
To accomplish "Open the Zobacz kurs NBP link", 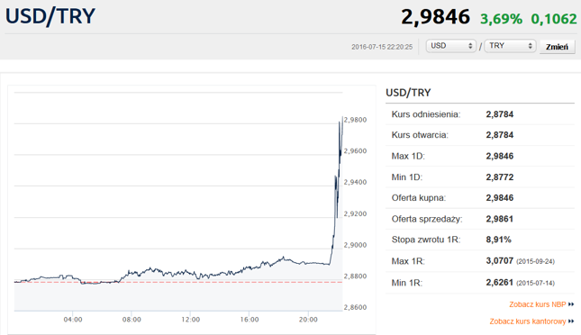I will pyautogui.click(x=538, y=304).
